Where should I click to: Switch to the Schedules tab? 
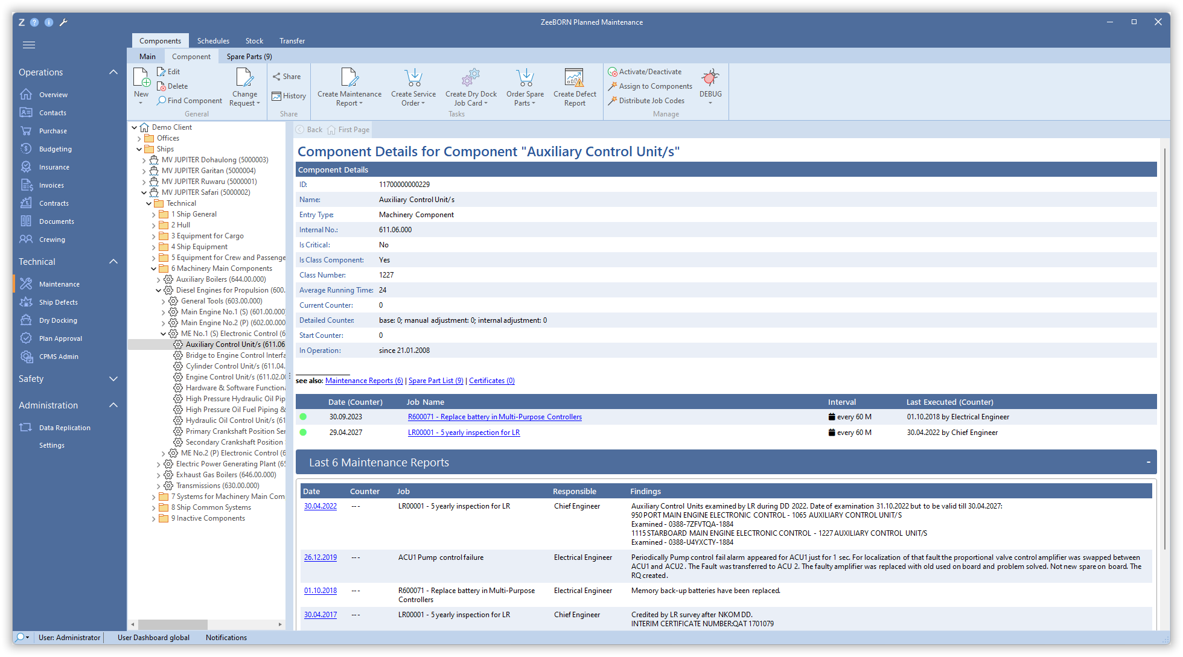pyautogui.click(x=213, y=41)
